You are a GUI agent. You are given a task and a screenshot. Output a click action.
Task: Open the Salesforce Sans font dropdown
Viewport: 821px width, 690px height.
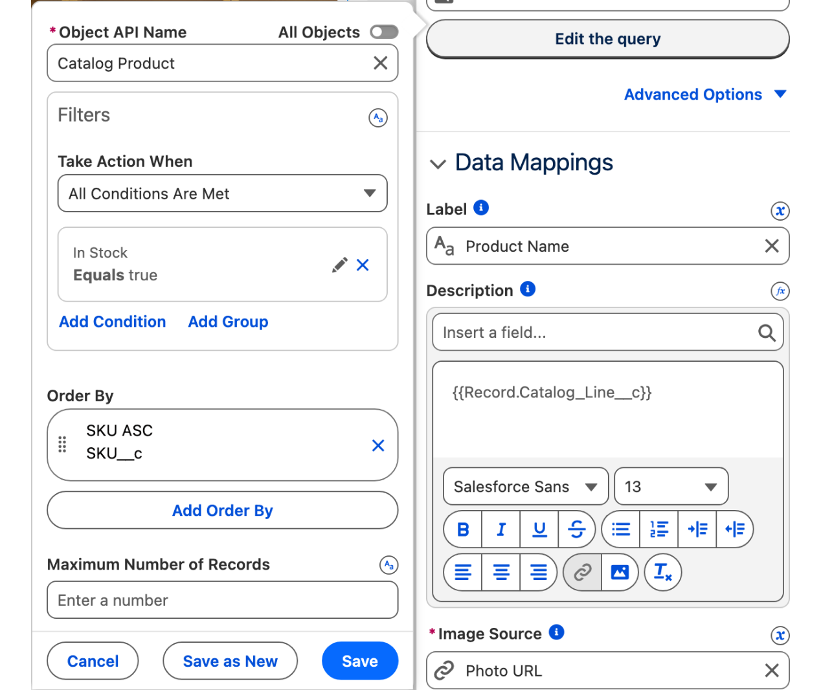(x=526, y=486)
